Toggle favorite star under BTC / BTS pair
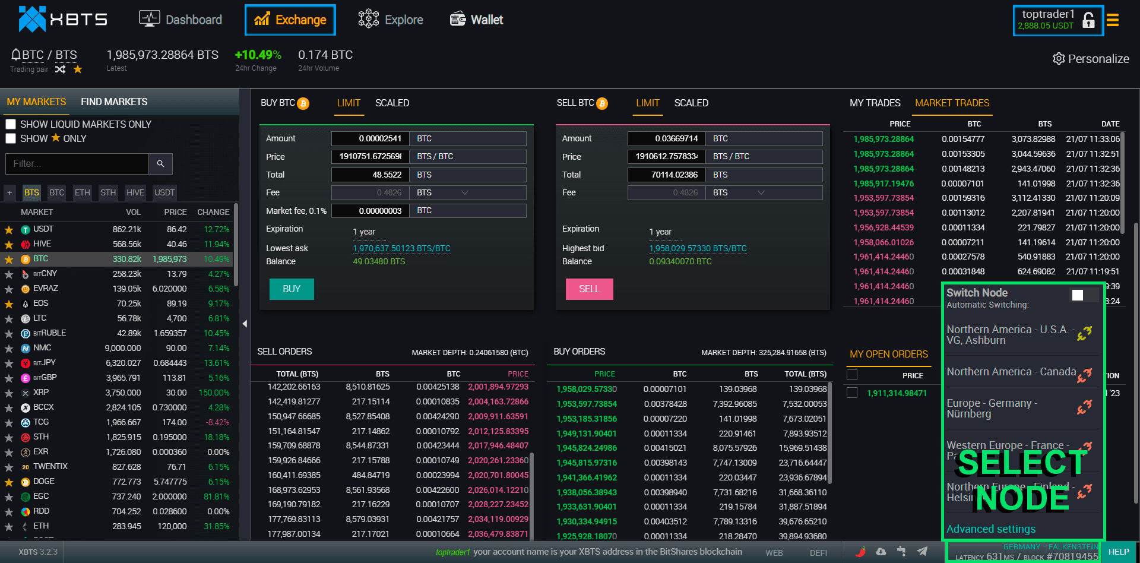Viewport: 1140px width, 563px height. point(78,69)
